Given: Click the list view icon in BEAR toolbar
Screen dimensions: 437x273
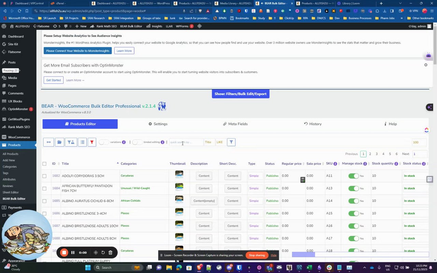Looking at the screenshot, I should click(82, 142).
